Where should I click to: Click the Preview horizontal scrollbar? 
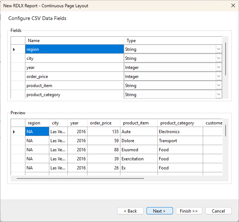80,178
